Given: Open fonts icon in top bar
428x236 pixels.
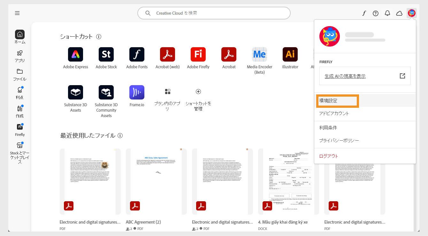Looking at the screenshot, I should 364,13.
